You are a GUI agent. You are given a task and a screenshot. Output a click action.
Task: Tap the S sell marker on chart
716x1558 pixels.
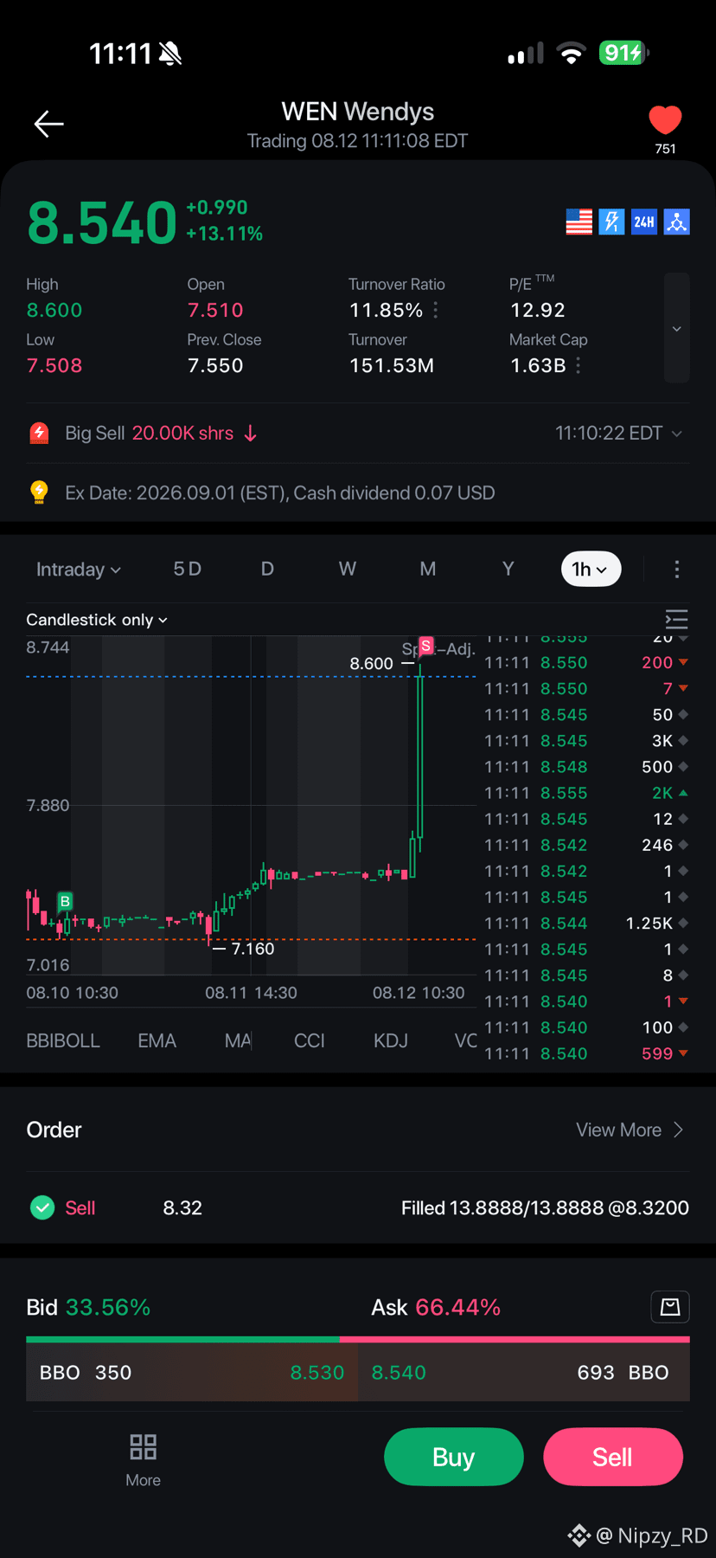tap(425, 646)
